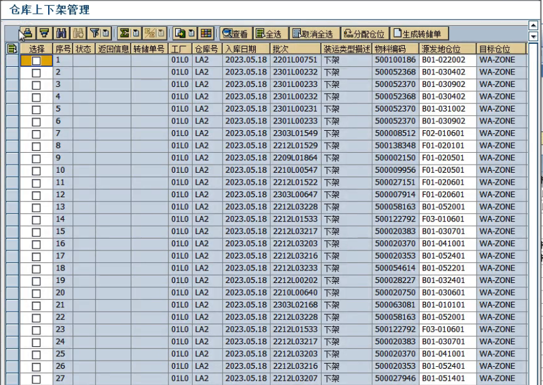The image size is (543, 385).
Task: Expand the dropdown arrow beside the Sigma total icon
Action: click(x=136, y=34)
